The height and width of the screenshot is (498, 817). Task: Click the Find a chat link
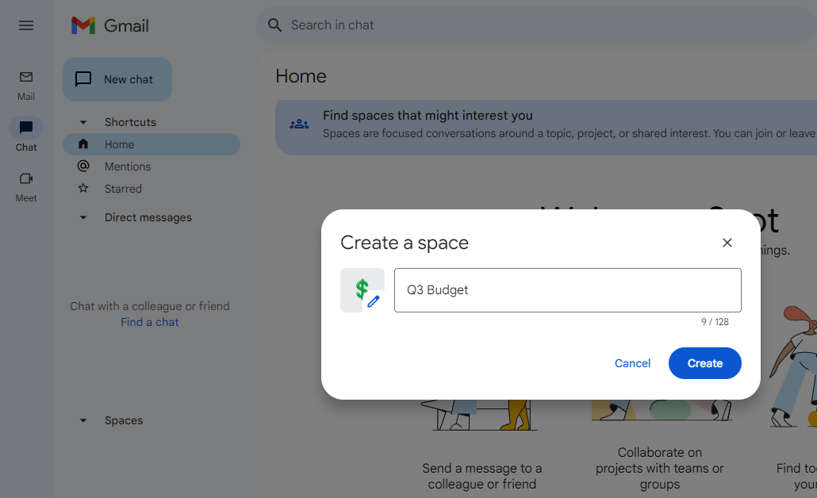[x=149, y=321]
